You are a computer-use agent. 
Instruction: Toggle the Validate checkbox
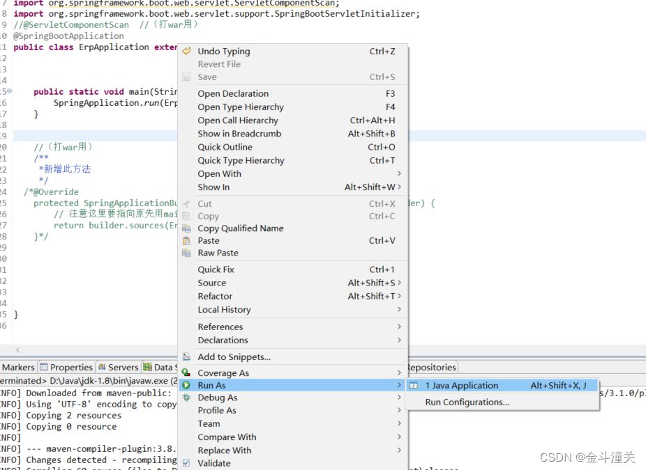186,463
